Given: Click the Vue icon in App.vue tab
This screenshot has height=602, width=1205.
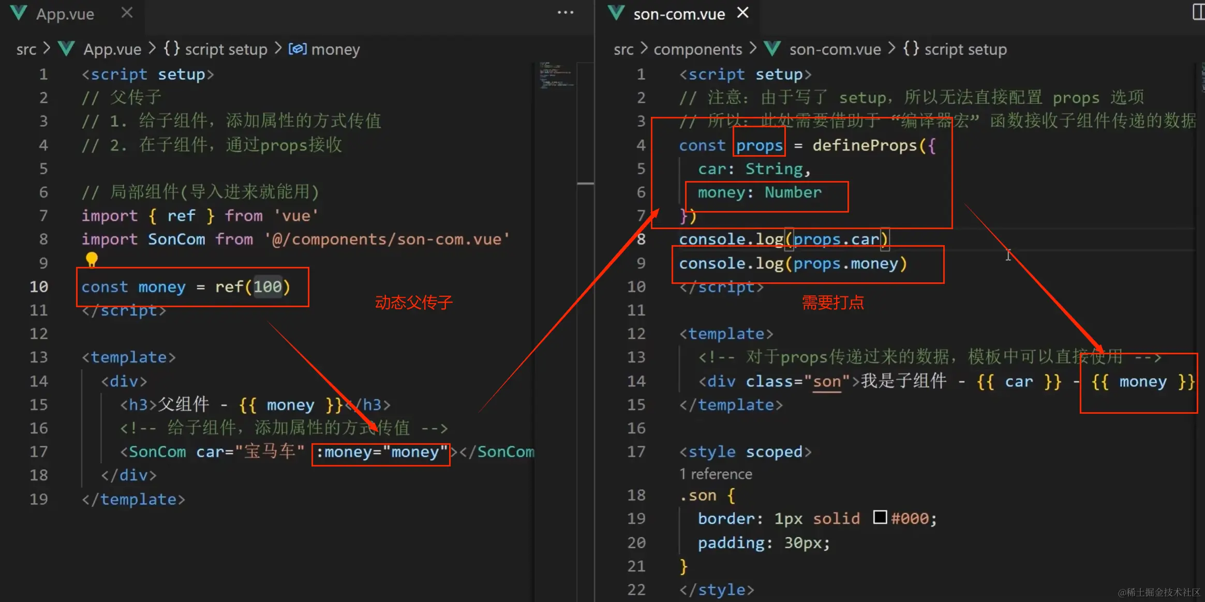Looking at the screenshot, I should coord(19,13).
